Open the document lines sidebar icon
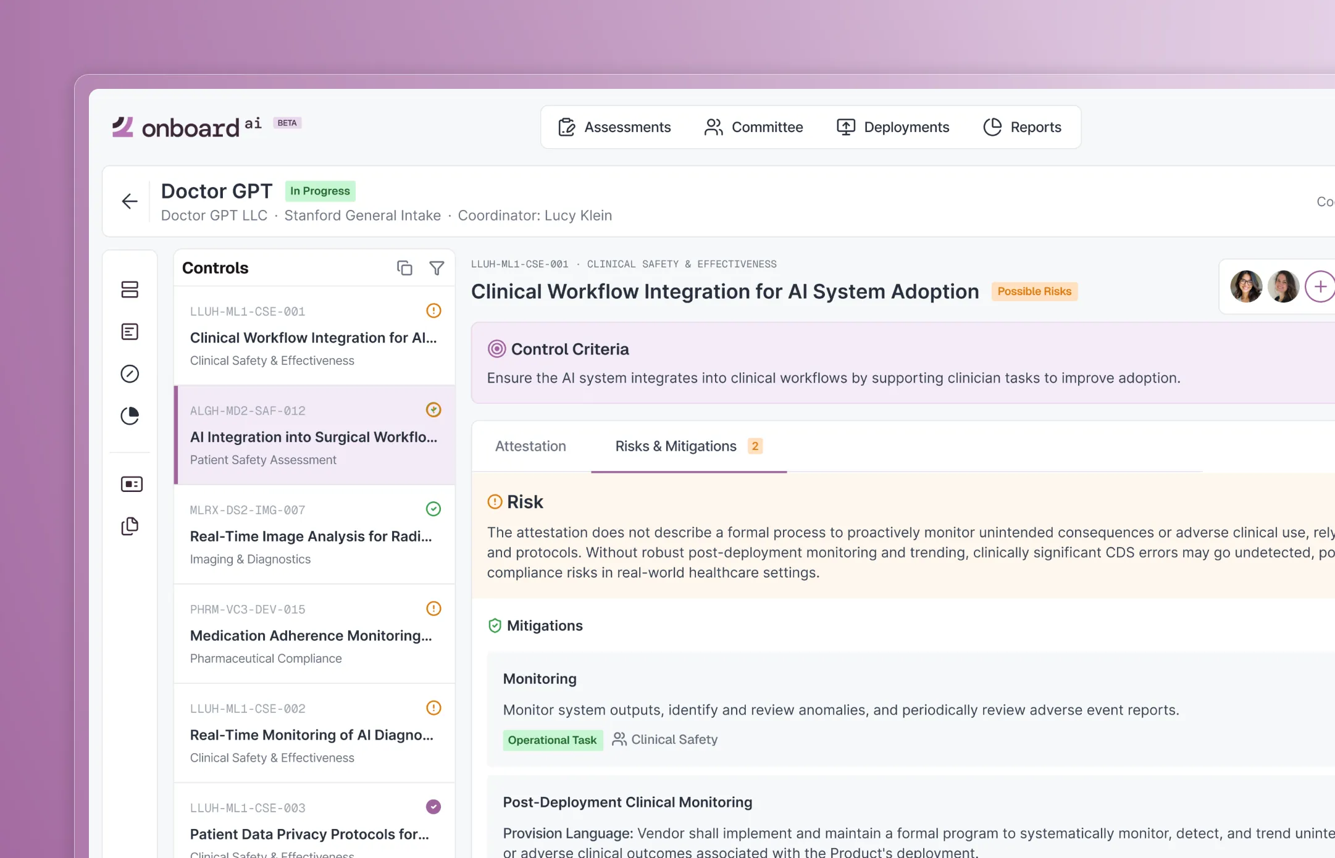 click(x=130, y=331)
